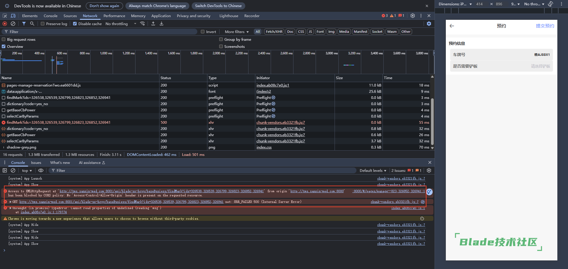The width and height of the screenshot is (568, 269).
Task: Close the DevTools panel
Action: pos(429,16)
